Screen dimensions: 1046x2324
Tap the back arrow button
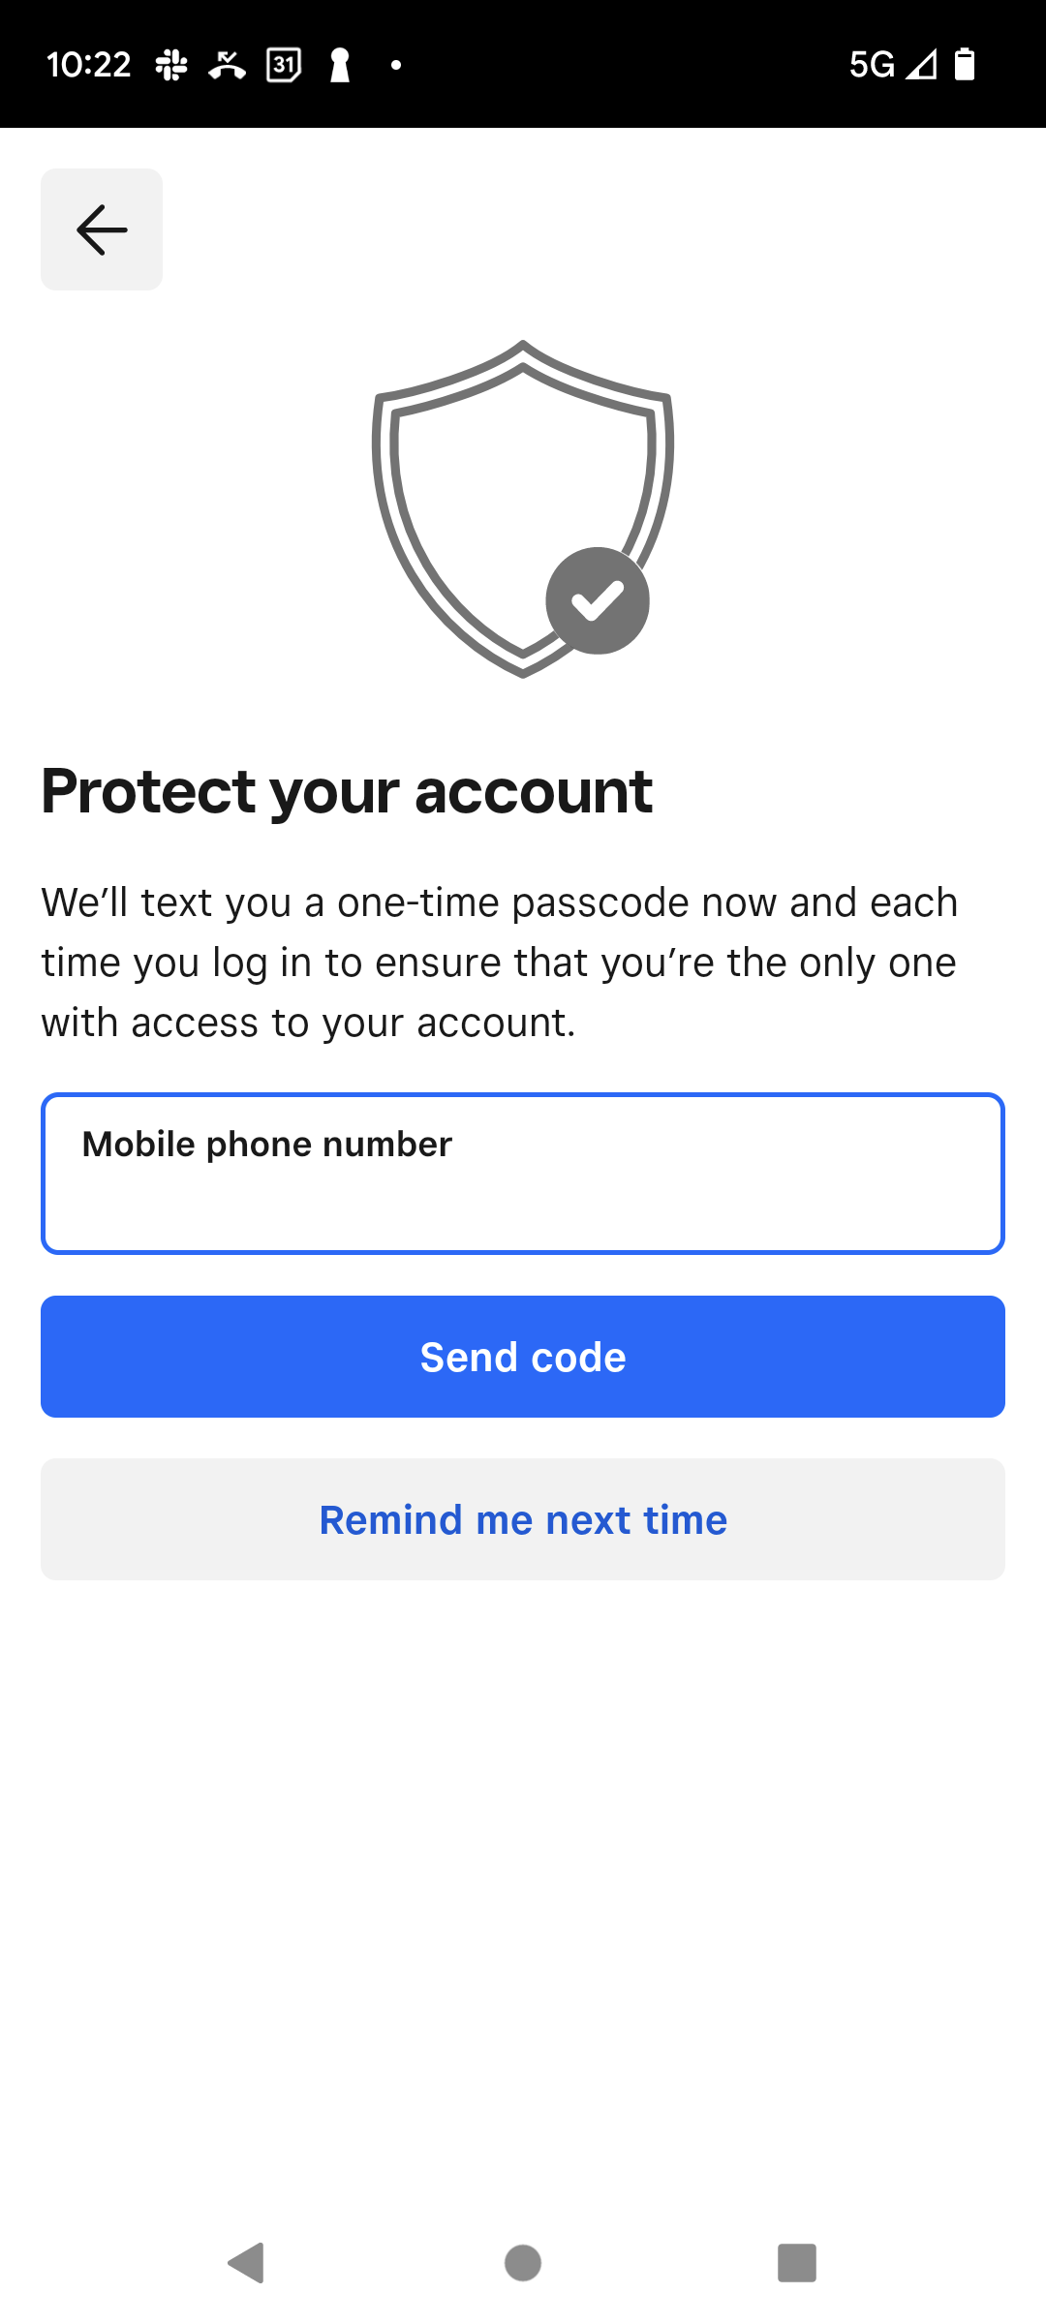point(102,229)
